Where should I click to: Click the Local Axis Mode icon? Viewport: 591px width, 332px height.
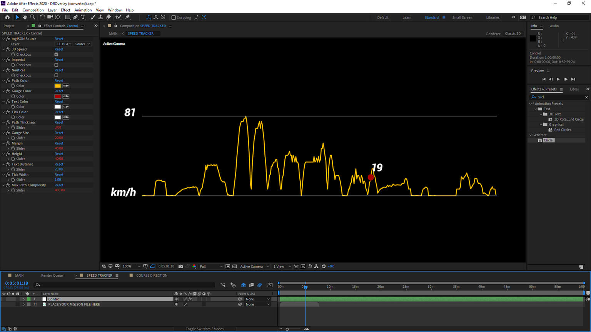pos(149,17)
